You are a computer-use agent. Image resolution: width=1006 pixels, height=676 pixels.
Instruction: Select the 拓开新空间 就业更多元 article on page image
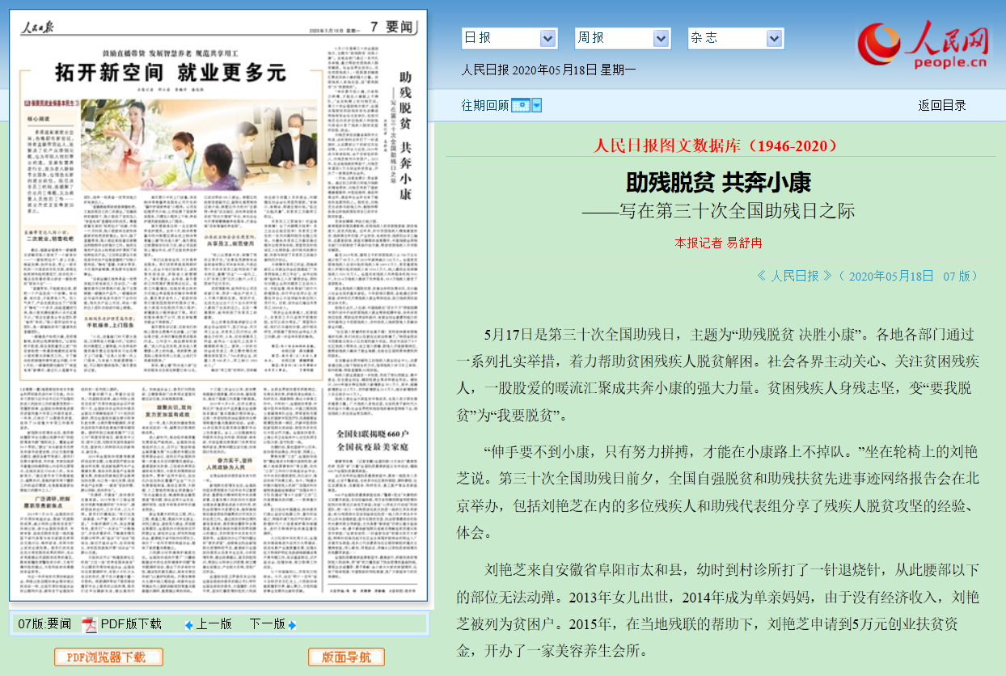pos(170,73)
